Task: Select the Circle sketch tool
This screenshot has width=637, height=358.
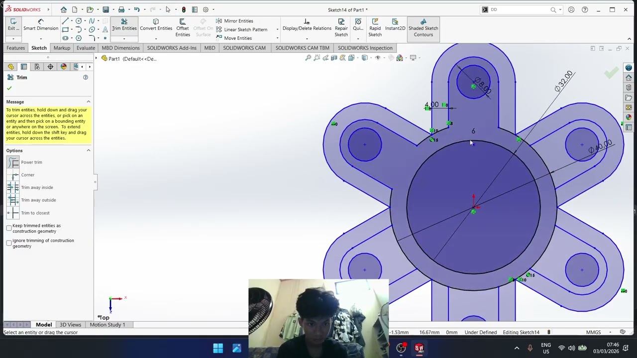Action: [x=79, y=21]
